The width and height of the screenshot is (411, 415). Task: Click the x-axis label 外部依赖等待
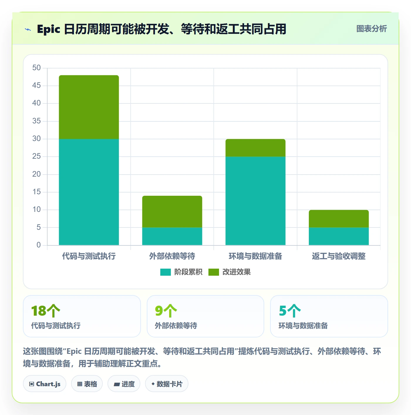pyautogui.click(x=172, y=256)
